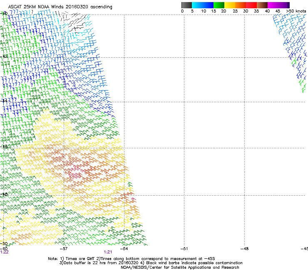Viewport: 308px width, 270px height.
Task: Click the note 'Times are GMT' line
Action: (x=132, y=259)
